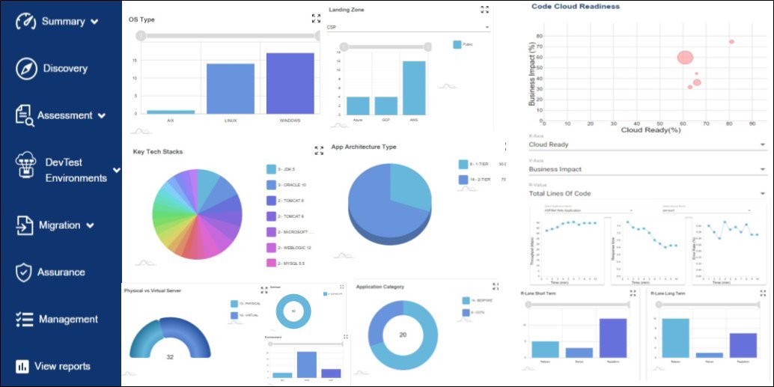The width and height of the screenshot is (774, 387).
Task: Click the Summary speedometer icon
Action: (25, 22)
